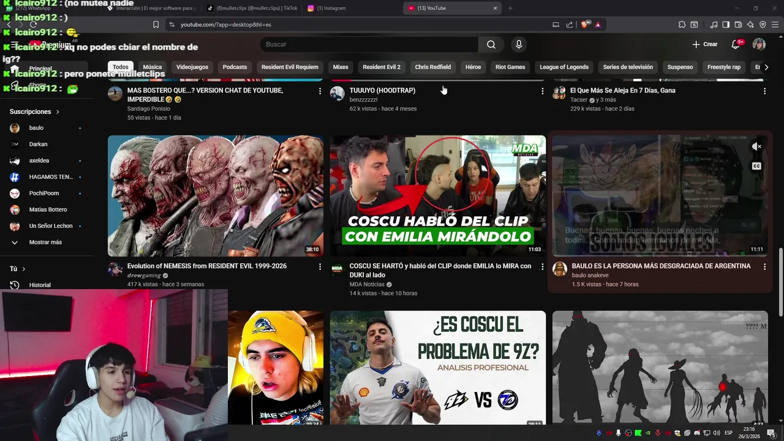
Task: Expand Mostrar más in subscriptions
Action: point(47,242)
